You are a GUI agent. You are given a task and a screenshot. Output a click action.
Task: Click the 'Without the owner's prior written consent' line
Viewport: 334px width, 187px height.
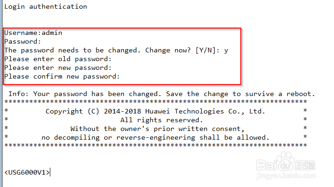[157, 129]
